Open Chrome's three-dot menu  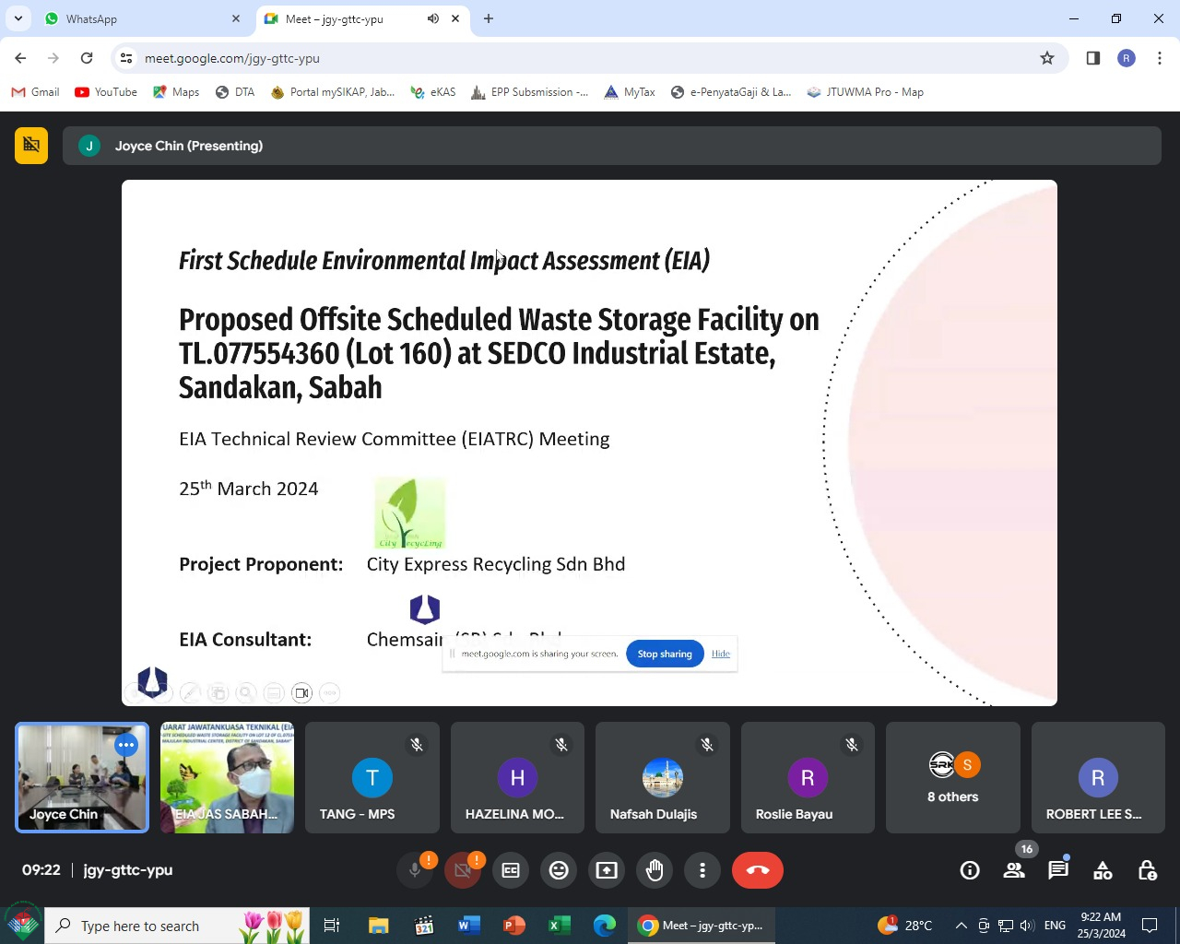tap(1160, 58)
